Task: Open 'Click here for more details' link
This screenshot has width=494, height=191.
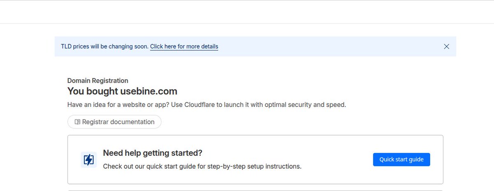Action: click(184, 46)
